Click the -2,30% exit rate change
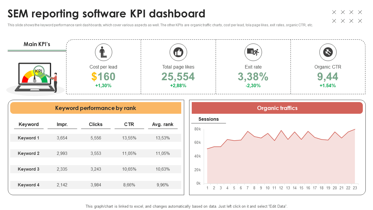 [253, 86]
